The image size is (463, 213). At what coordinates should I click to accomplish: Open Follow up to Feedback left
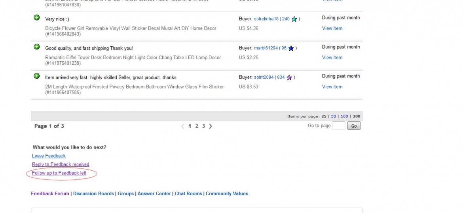[x=59, y=173]
